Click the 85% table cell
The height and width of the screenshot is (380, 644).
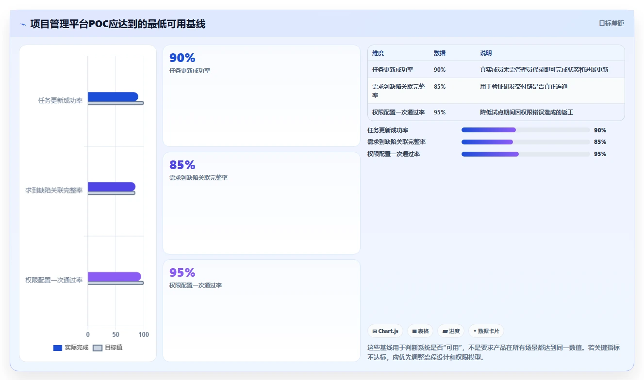pos(440,87)
